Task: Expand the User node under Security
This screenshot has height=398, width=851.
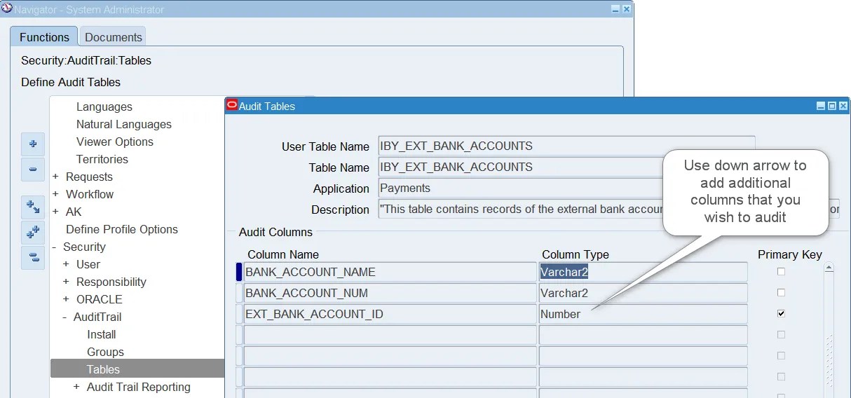Action: pyautogui.click(x=66, y=264)
